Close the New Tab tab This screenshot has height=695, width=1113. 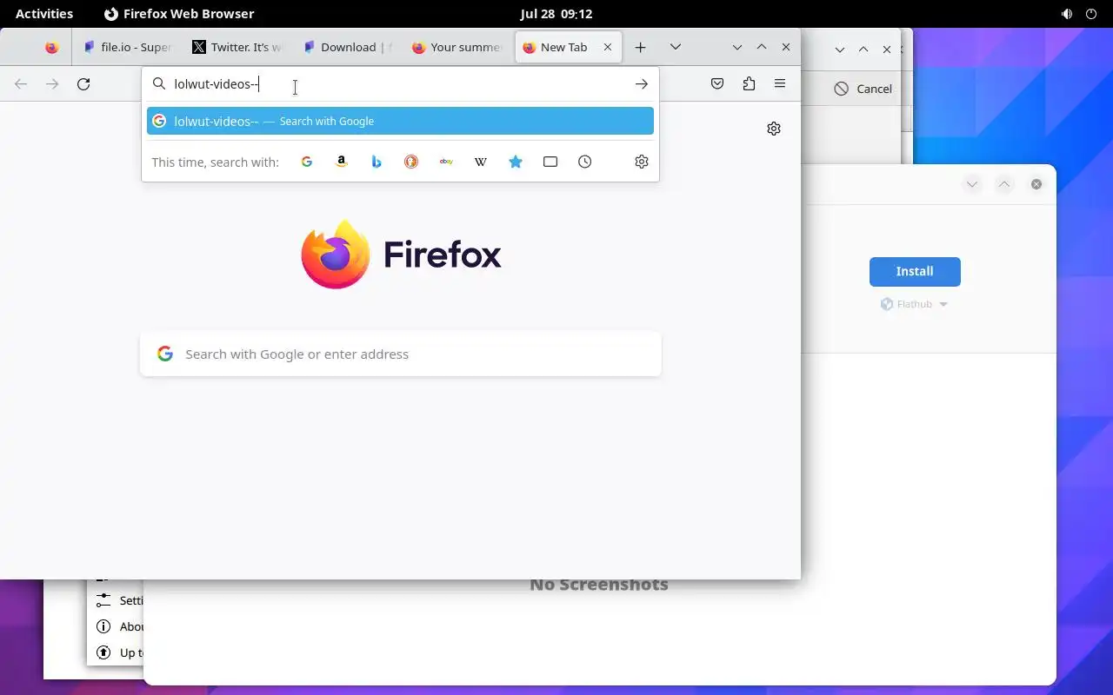coord(608,47)
